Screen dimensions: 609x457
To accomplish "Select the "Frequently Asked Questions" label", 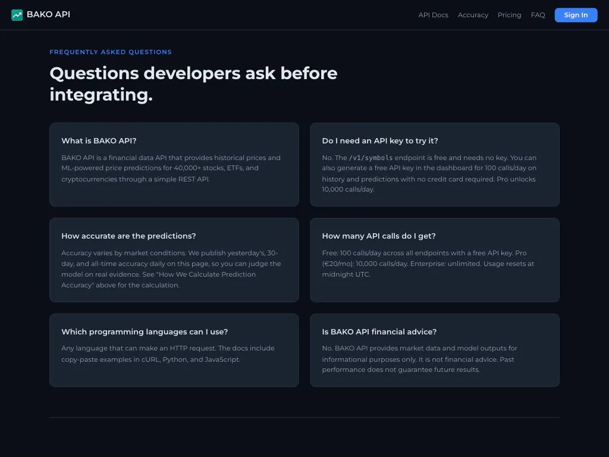I will click(x=110, y=52).
